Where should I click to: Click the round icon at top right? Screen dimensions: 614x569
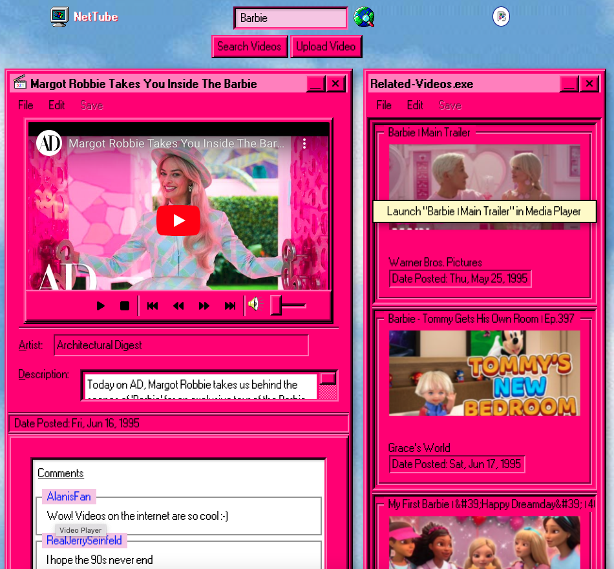tap(501, 17)
